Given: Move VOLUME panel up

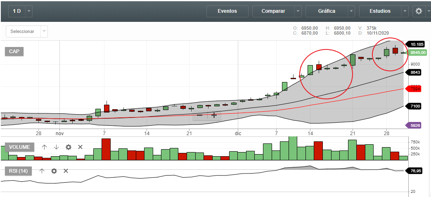Looking at the screenshot, I should click(x=44, y=147).
